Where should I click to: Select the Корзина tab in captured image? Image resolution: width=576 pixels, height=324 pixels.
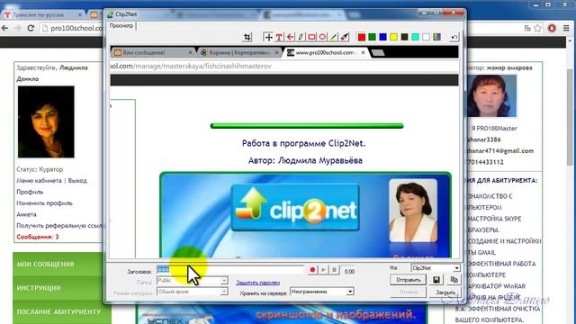[x=240, y=52]
